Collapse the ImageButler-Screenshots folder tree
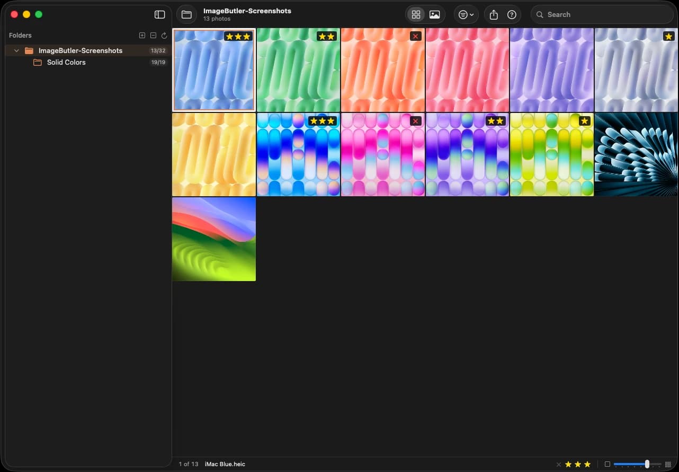 tap(16, 51)
